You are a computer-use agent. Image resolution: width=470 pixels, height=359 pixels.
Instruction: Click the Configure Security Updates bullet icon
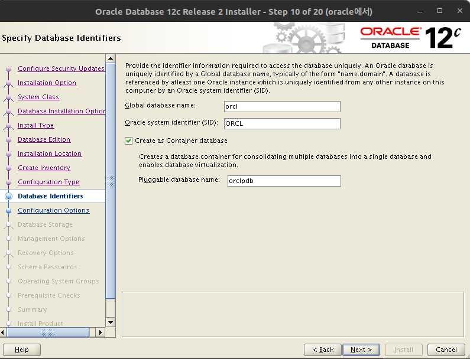(9, 69)
